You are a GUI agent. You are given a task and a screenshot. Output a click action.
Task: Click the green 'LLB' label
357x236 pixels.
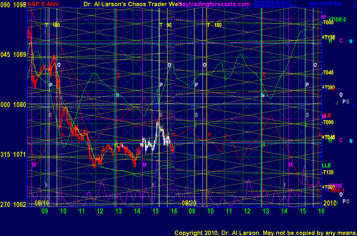pos(326,166)
